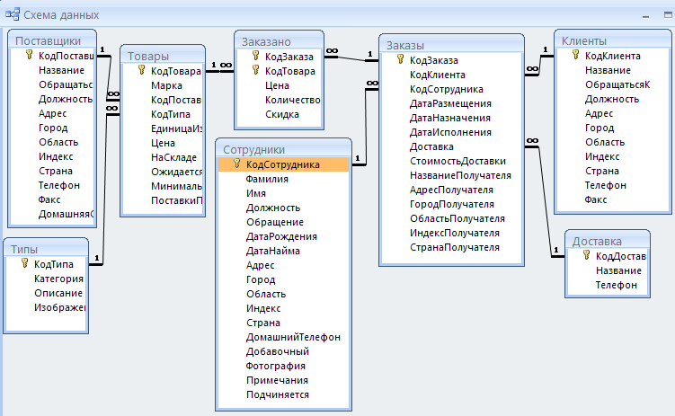This screenshot has height=416, width=675.
Task: Click the key icon next to КодТовара in Товары
Action: pyautogui.click(x=141, y=70)
